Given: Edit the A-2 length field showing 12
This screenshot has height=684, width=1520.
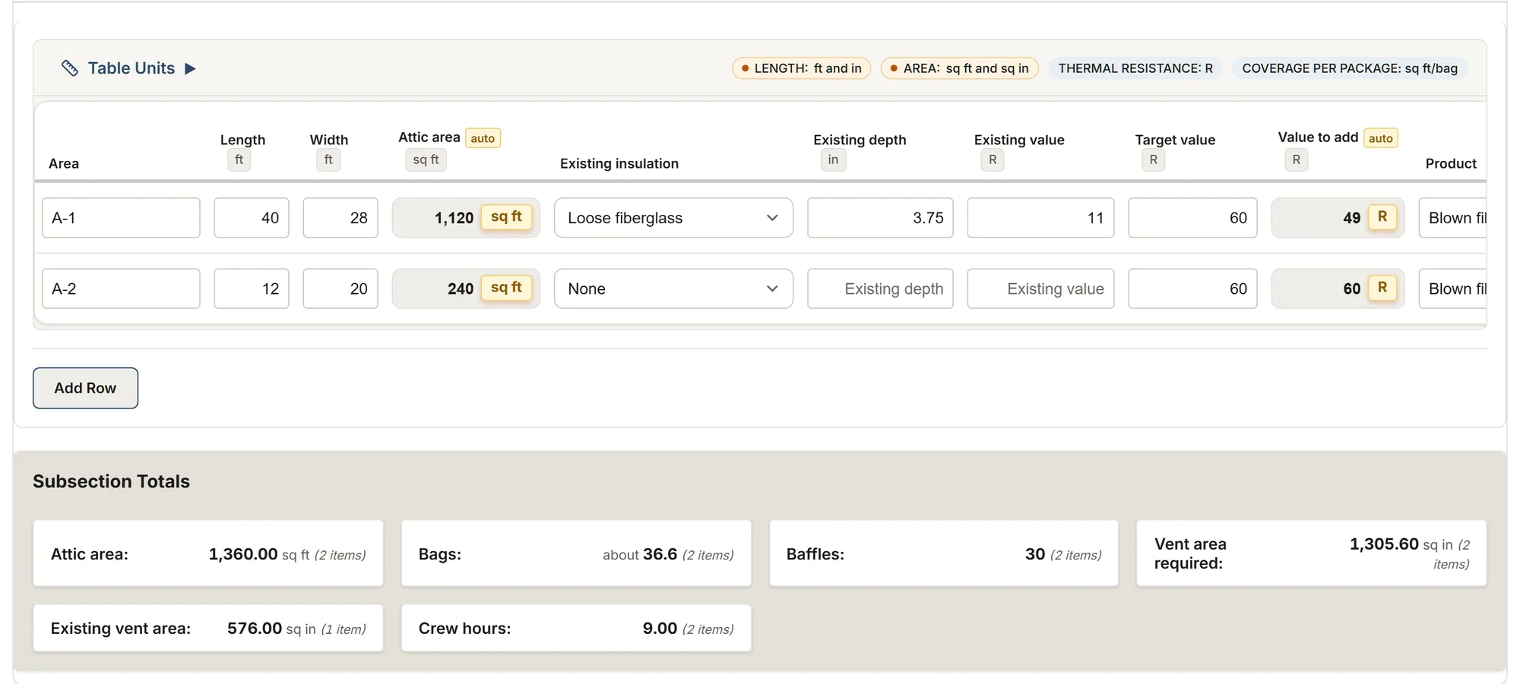Looking at the screenshot, I should click(x=252, y=288).
